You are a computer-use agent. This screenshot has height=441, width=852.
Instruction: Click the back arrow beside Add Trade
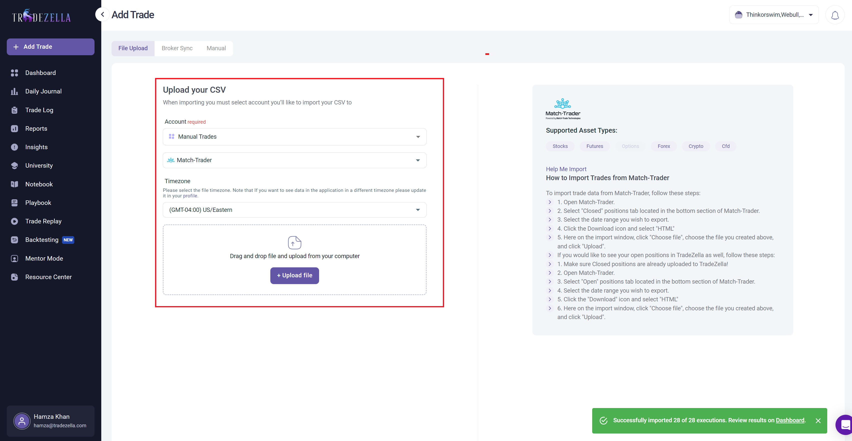coord(103,14)
